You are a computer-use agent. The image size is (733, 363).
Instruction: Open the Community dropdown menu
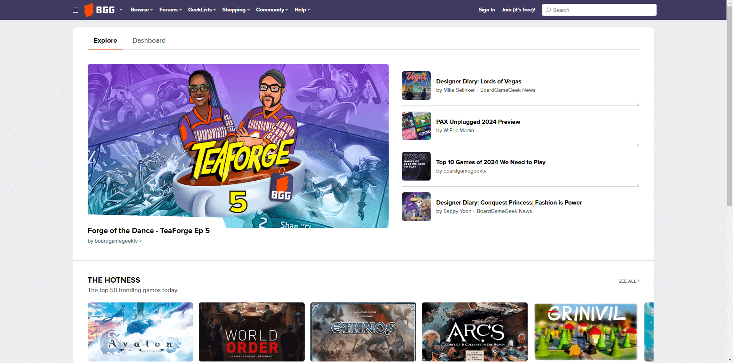272,10
